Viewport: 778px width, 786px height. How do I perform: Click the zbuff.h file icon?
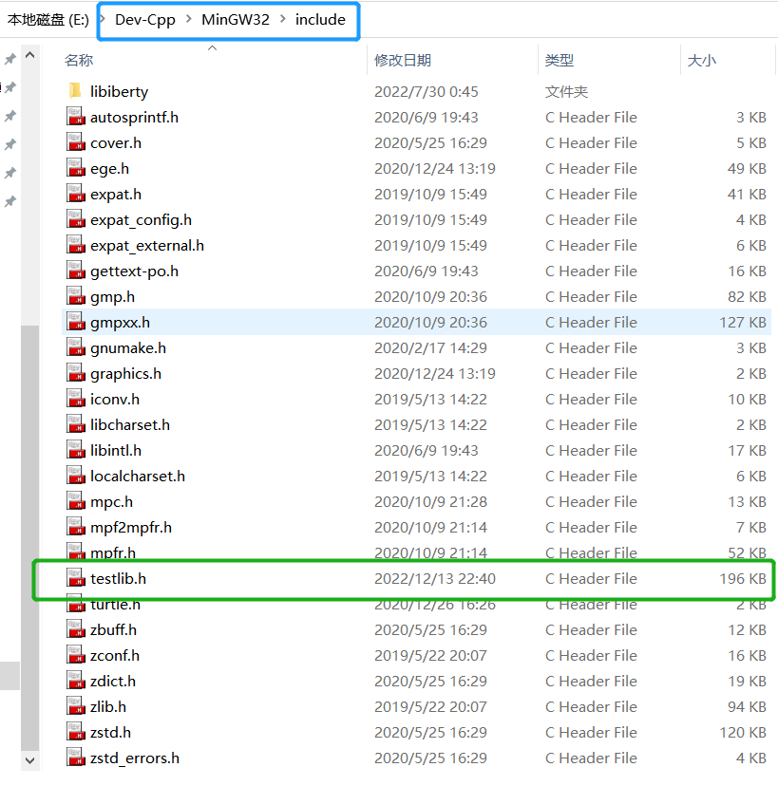click(x=75, y=629)
